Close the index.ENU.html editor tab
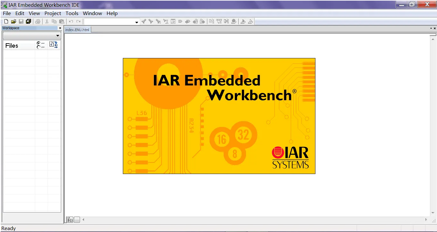The width and height of the screenshot is (437, 232). pos(434,29)
